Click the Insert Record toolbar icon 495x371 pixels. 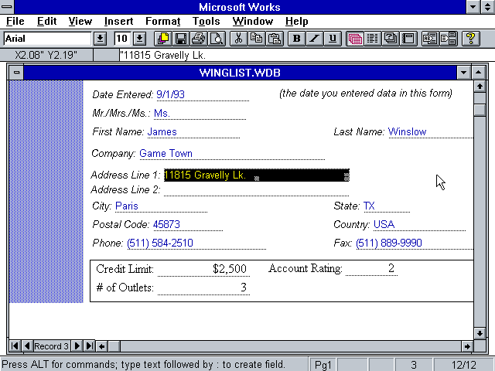tap(448, 39)
